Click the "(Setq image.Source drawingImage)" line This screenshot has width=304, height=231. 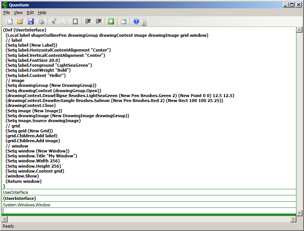pyautogui.click(x=43, y=121)
